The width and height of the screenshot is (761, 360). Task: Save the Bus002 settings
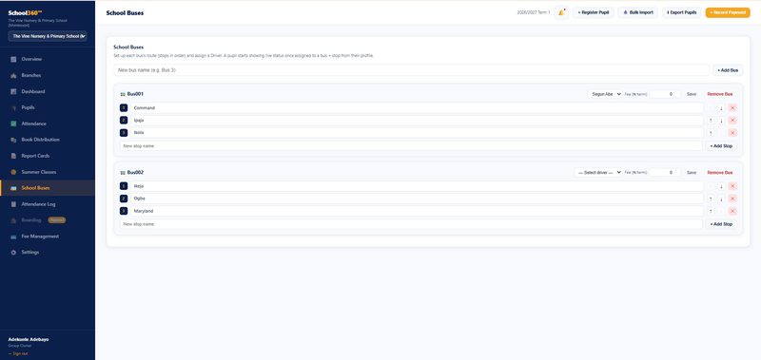tap(692, 173)
